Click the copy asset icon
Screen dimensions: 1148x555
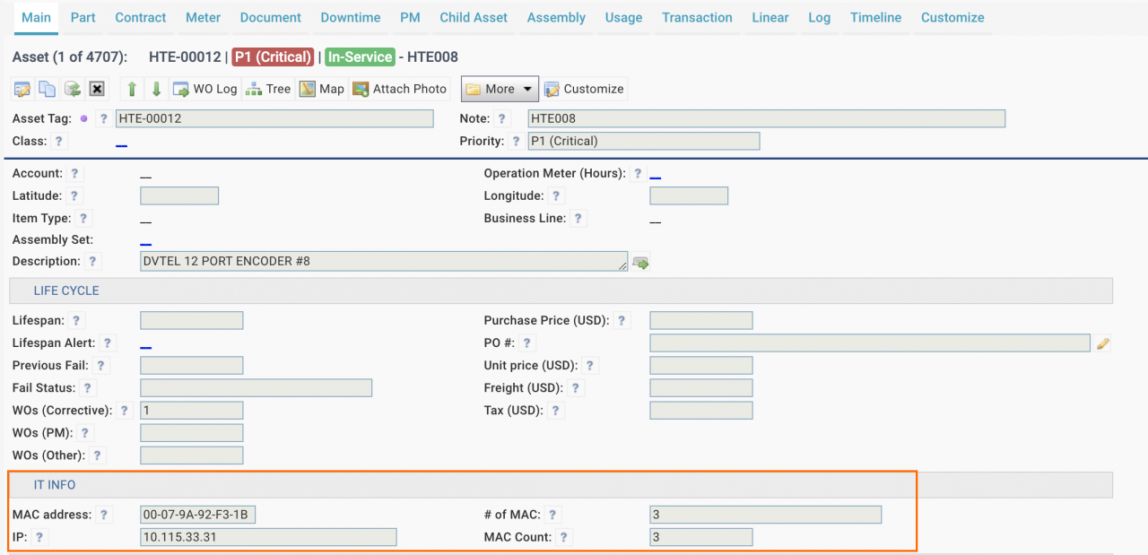[x=47, y=89]
